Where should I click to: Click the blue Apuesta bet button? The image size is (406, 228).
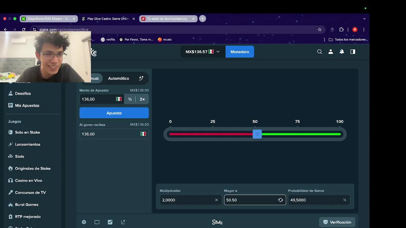[x=114, y=113]
